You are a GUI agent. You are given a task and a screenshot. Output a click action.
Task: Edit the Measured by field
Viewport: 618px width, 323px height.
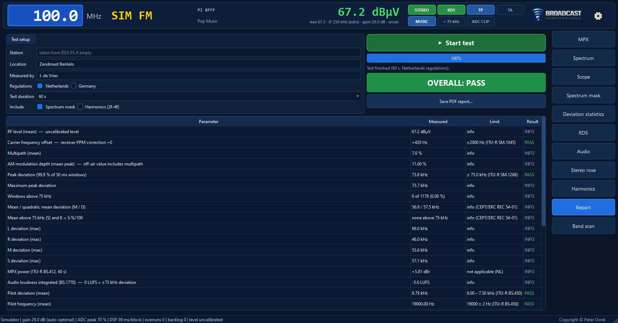coord(199,75)
